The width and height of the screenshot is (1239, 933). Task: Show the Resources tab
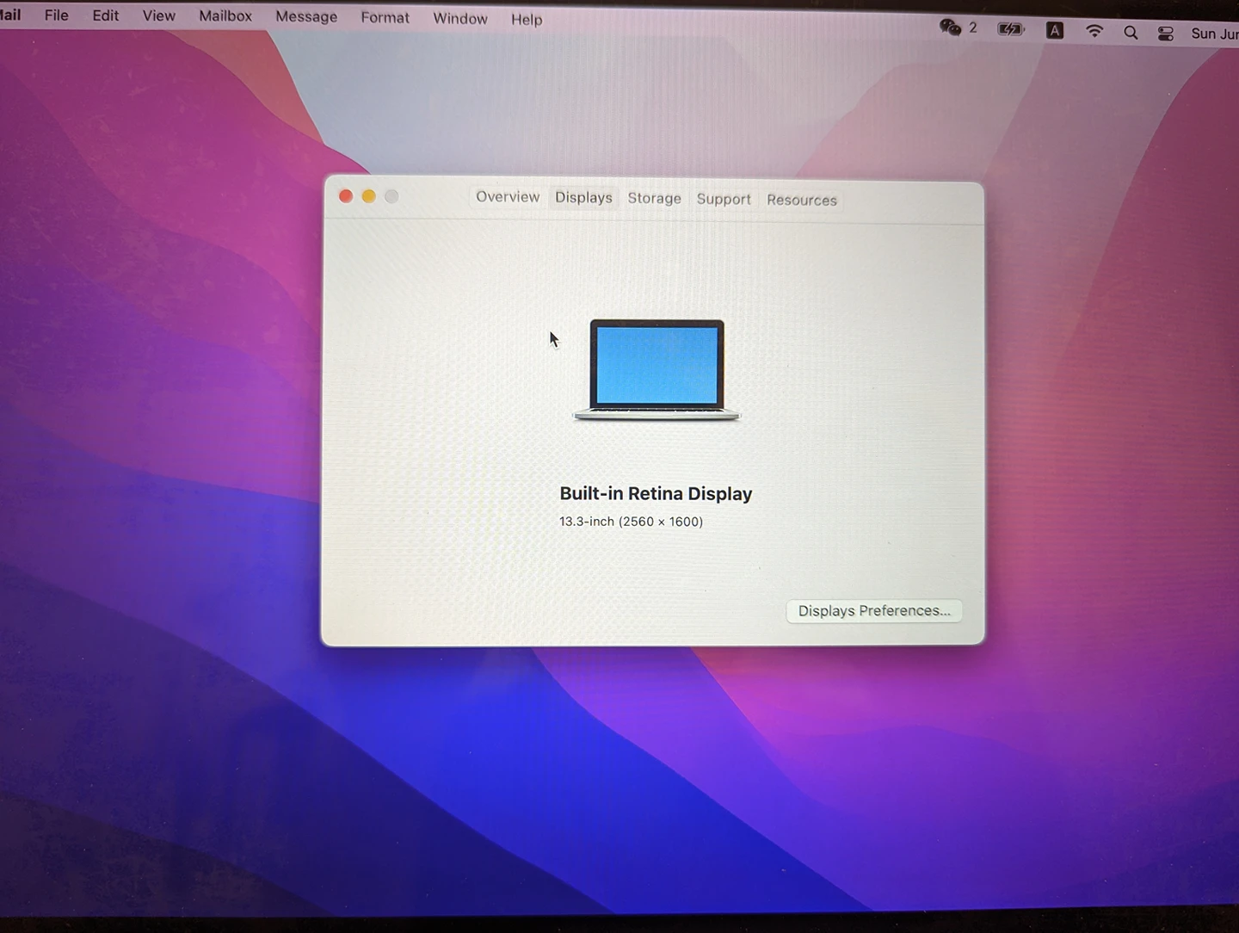(801, 201)
